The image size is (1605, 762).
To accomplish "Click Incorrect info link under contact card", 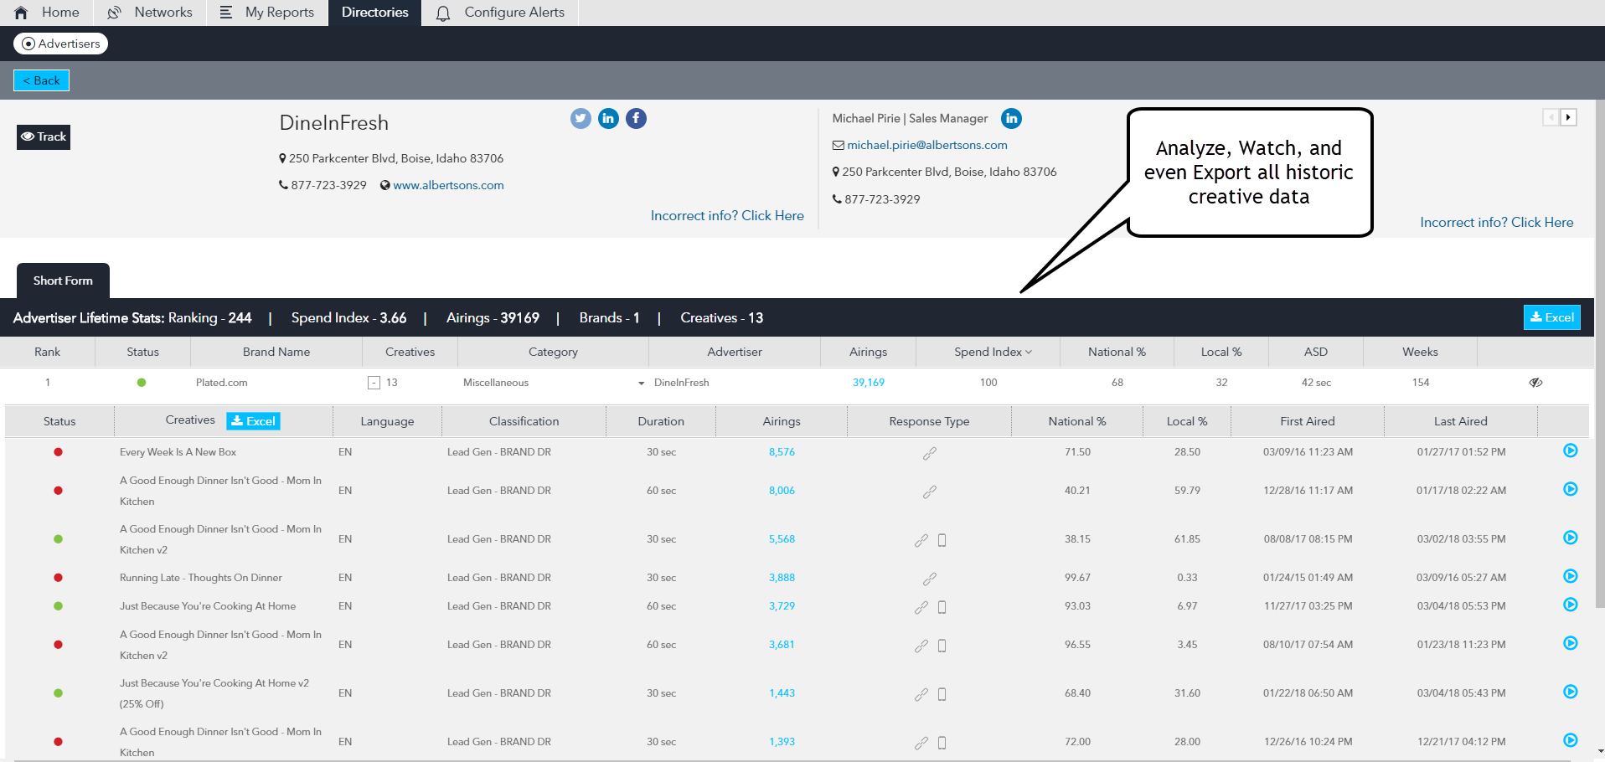I will coord(1496,222).
